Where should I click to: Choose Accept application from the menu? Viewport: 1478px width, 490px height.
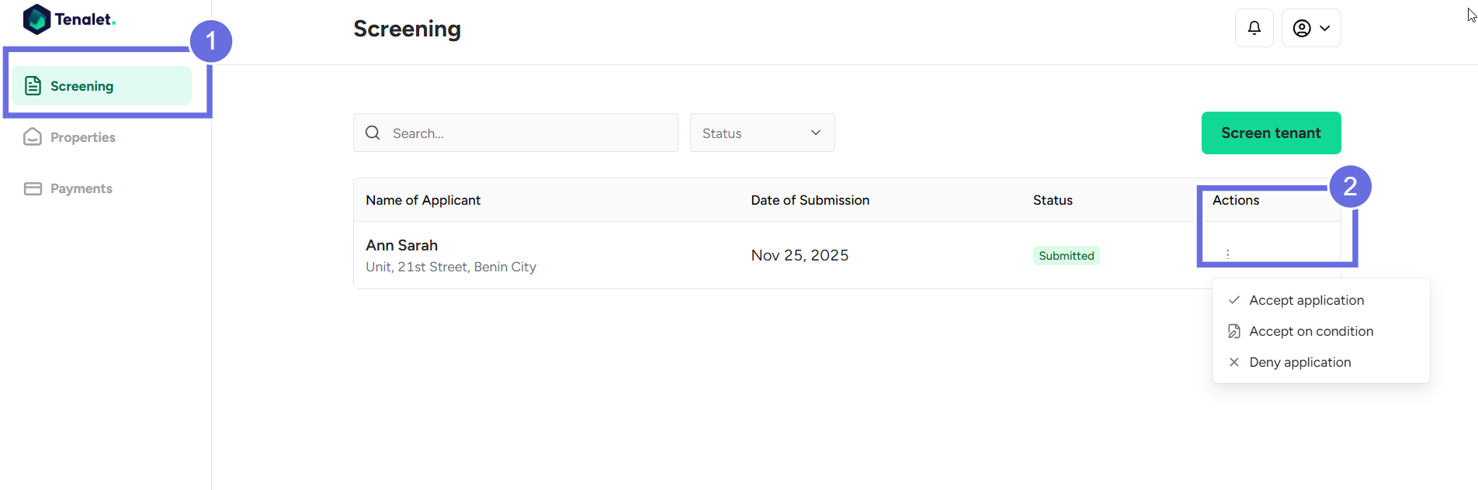1306,300
